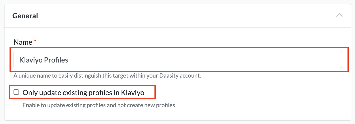Click the Name field label
Screen dimensions: 355x124
click(x=23, y=42)
